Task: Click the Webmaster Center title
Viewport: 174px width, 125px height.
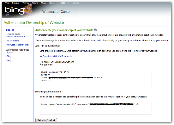Action: pyautogui.click(x=57, y=12)
